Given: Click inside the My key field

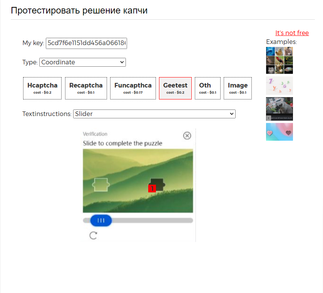Looking at the screenshot, I should click(x=86, y=43).
